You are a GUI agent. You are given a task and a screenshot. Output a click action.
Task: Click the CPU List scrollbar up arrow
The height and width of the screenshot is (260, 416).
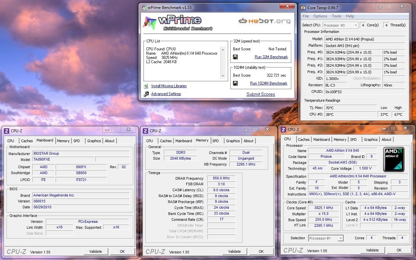(x=223, y=49)
